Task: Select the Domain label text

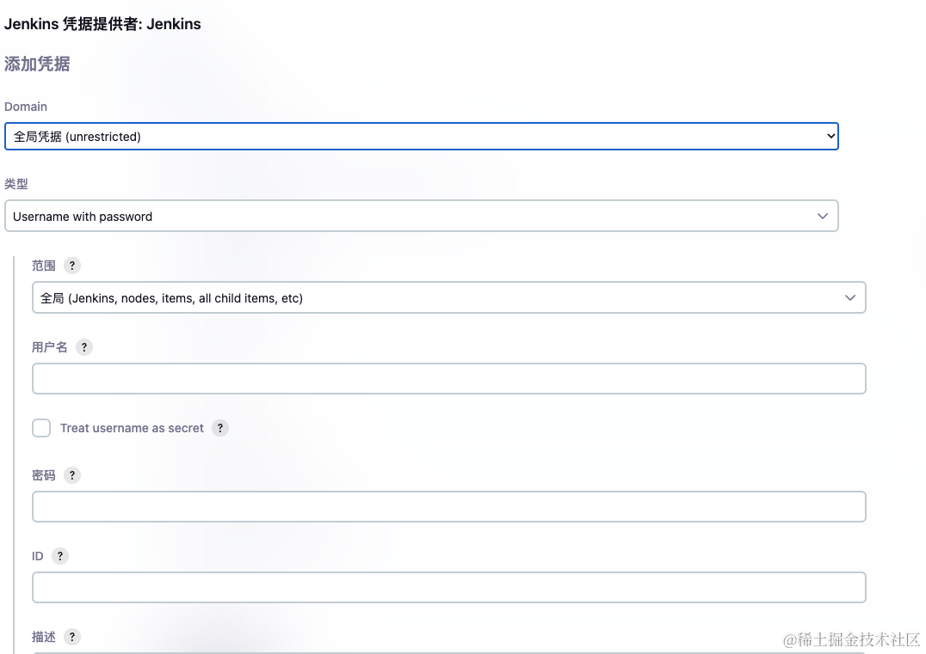Action: click(x=26, y=107)
